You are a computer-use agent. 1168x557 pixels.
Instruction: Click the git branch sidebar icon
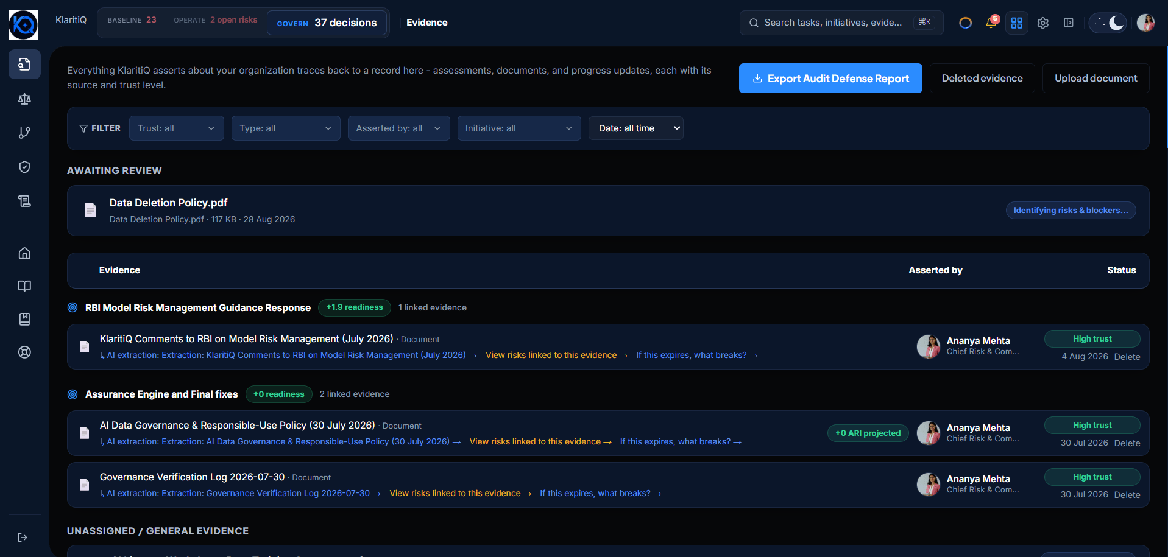coord(24,133)
